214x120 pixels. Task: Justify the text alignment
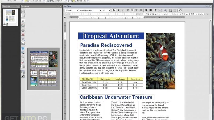coord(141,10)
